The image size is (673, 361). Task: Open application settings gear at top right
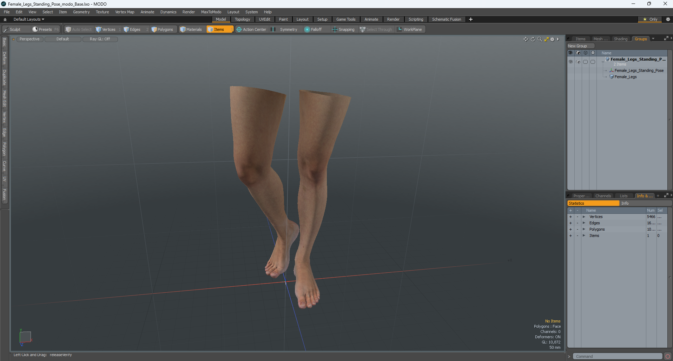click(x=668, y=19)
